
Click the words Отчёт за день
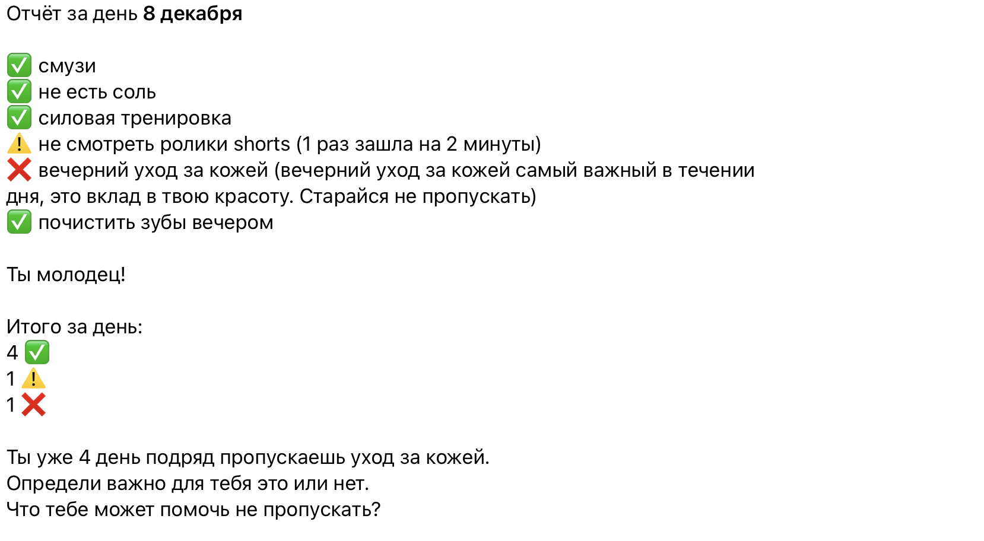(x=72, y=14)
